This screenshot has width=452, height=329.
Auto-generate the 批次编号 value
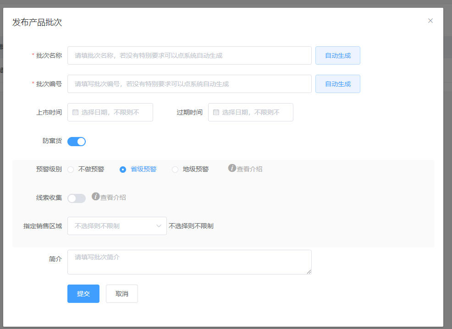(x=337, y=84)
